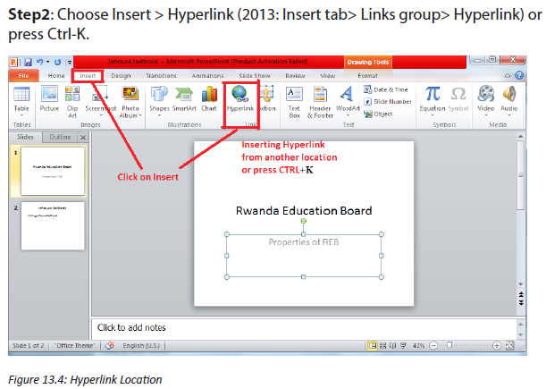Select slide 2 thumbnail
This screenshot has height=389, width=546.
click(53, 225)
